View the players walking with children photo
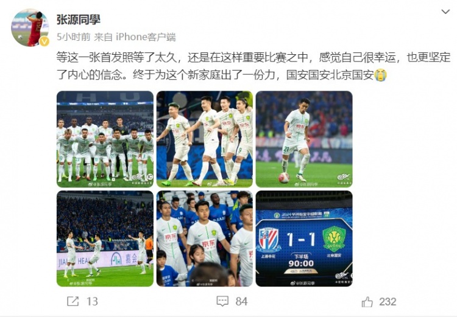The image size is (457, 317). [x=205, y=239]
